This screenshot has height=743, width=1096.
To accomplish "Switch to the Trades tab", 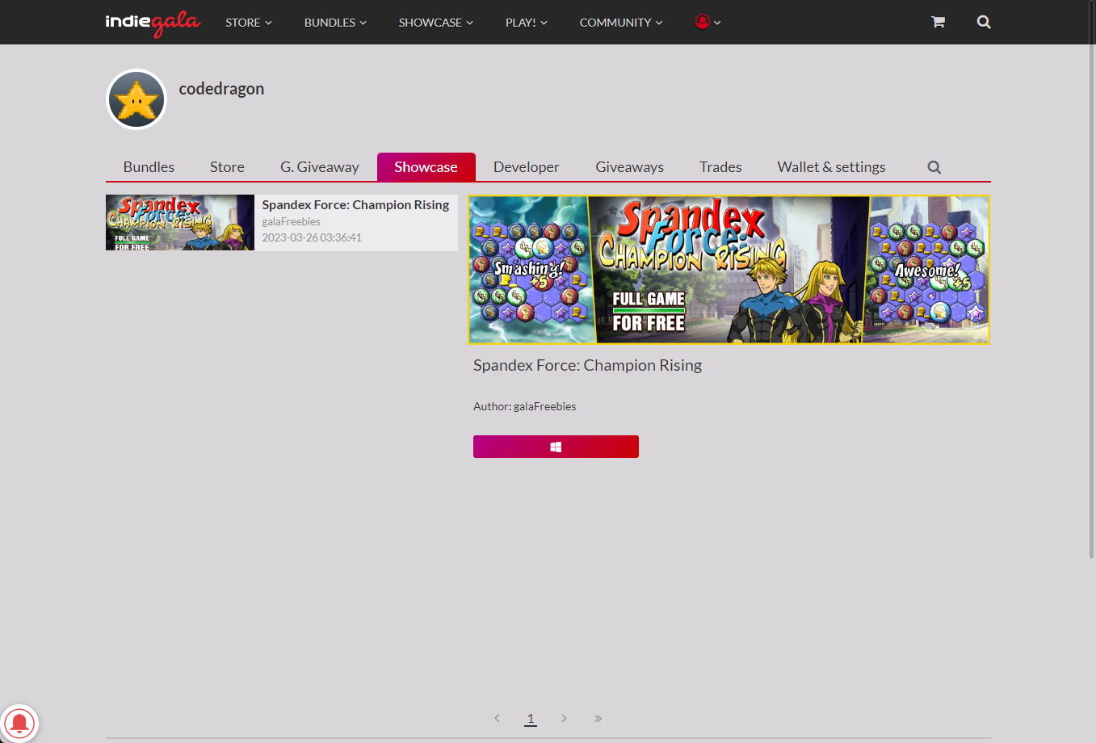I will 720,167.
